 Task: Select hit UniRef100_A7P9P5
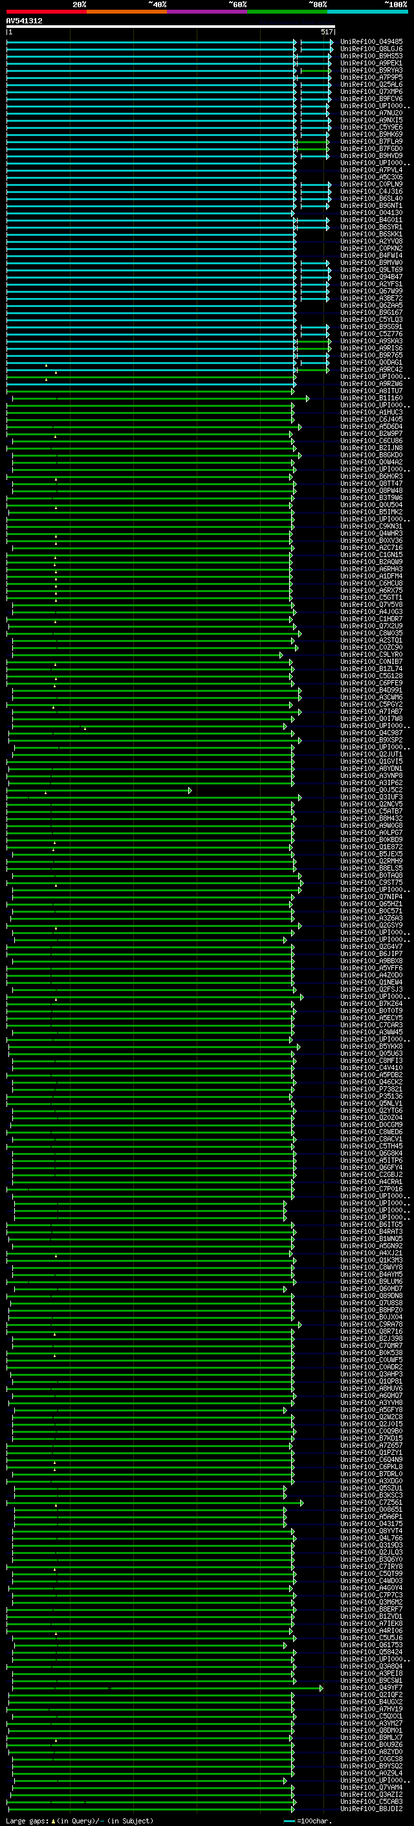(x=371, y=77)
